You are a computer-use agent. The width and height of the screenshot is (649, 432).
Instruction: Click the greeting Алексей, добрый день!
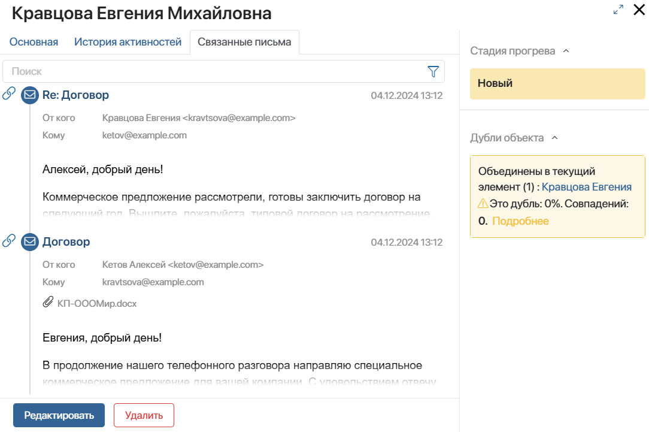(102, 170)
